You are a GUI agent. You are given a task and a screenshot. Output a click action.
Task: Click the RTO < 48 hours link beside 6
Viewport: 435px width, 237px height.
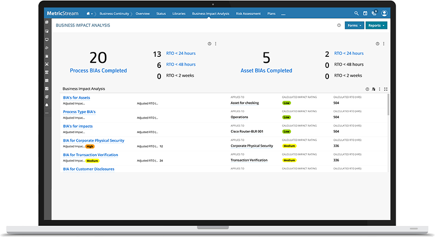click(181, 64)
